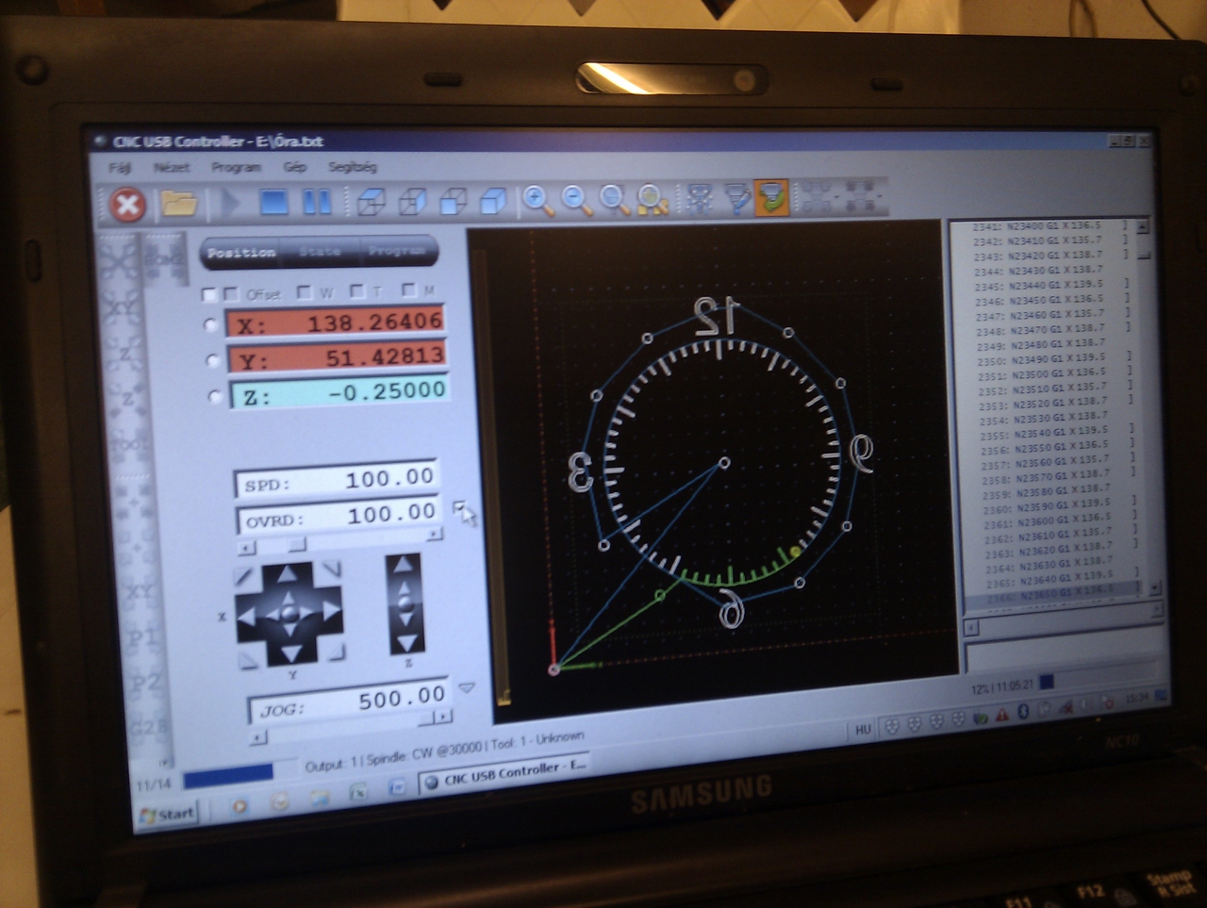Click the red emergency stop icon
This screenshot has height=908, width=1207.
click(x=128, y=204)
